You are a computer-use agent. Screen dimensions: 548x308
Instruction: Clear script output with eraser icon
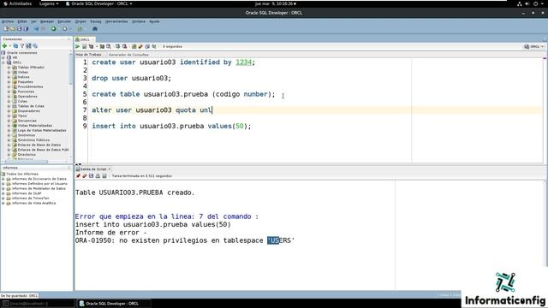[x=85, y=176]
